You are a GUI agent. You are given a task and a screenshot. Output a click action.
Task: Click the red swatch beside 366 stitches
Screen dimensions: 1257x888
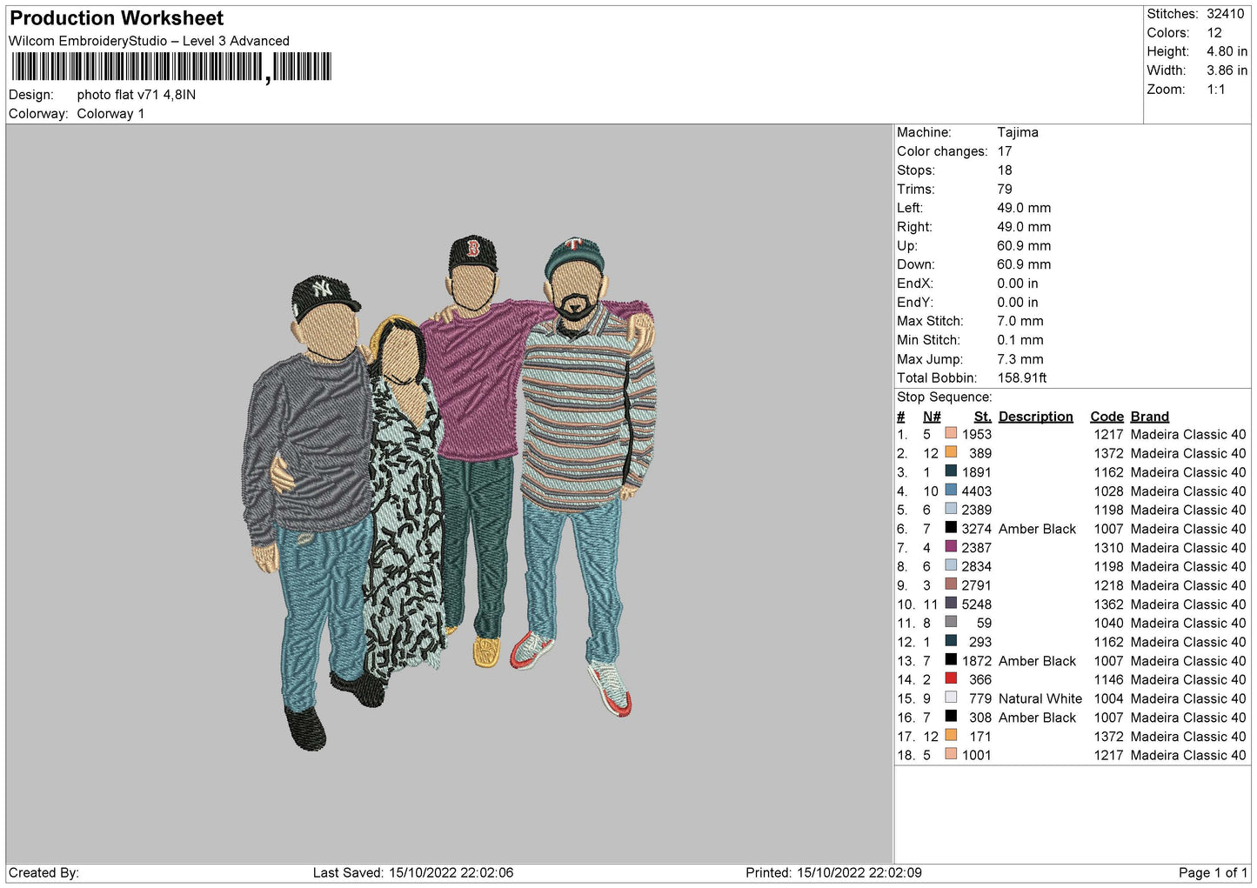951,678
